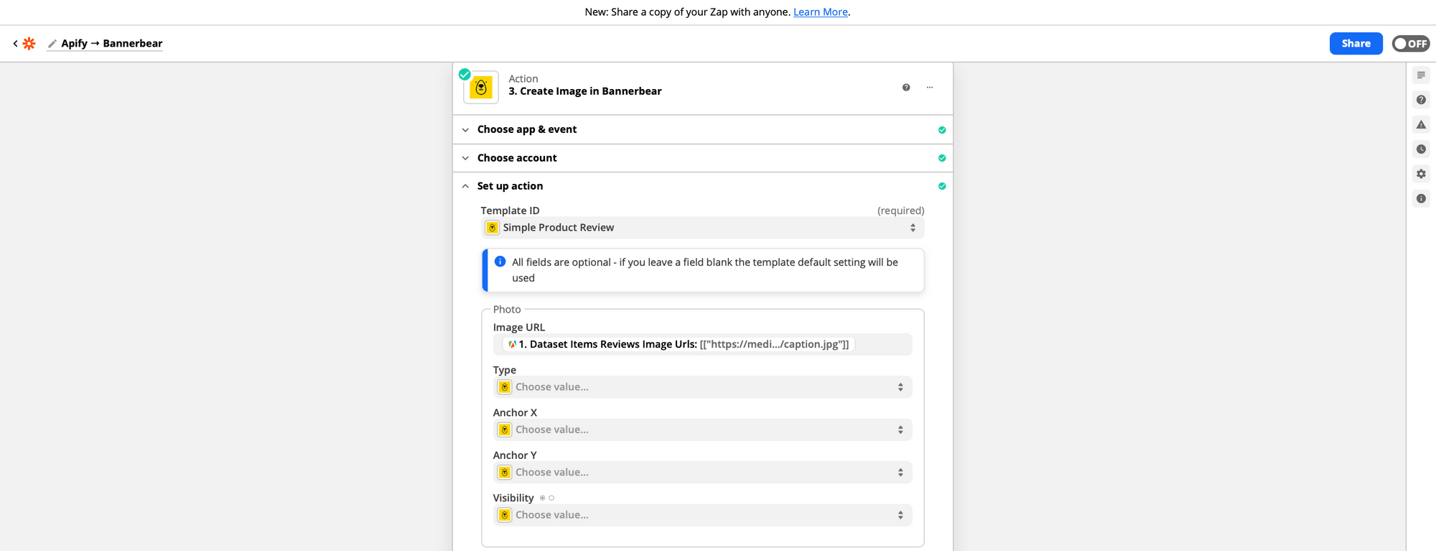Click the back arrow beside Zapier logo
The width and height of the screenshot is (1436, 551).
pyautogui.click(x=15, y=44)
